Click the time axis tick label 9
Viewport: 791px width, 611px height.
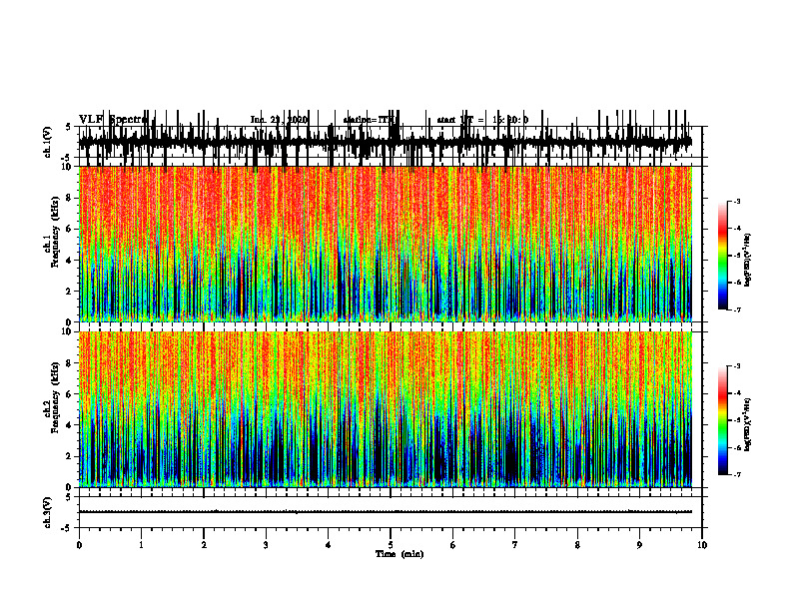pyautogui.click(x=639, y=545)
